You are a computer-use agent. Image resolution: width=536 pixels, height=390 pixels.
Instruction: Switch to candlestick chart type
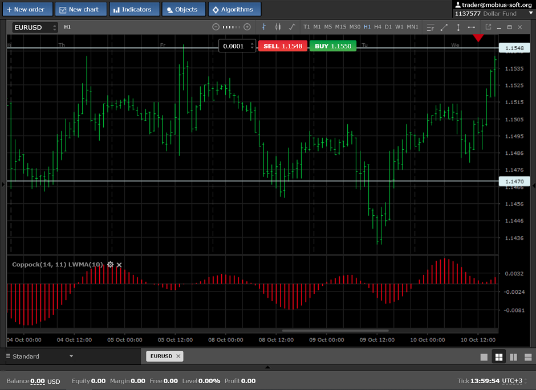pyautogui.click(x=278, y=27)
